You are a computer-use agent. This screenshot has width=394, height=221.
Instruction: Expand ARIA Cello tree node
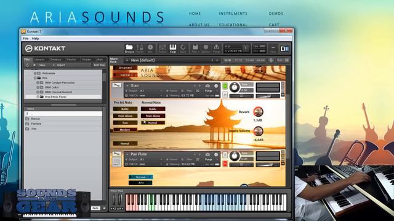(x=38, y=87)
